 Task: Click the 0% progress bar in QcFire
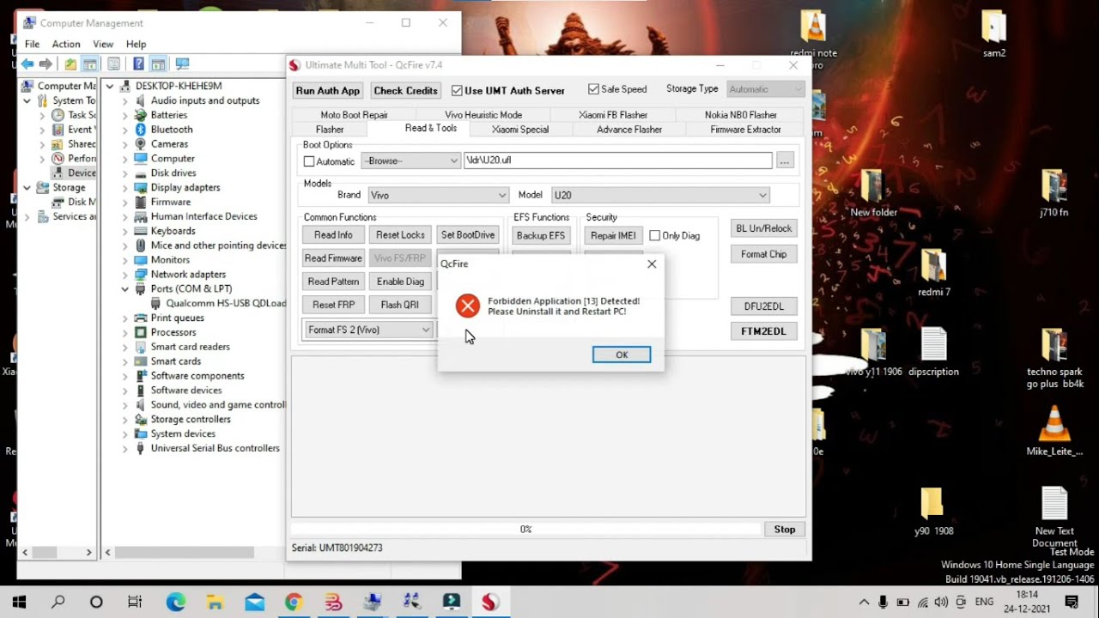coord(525,530)
